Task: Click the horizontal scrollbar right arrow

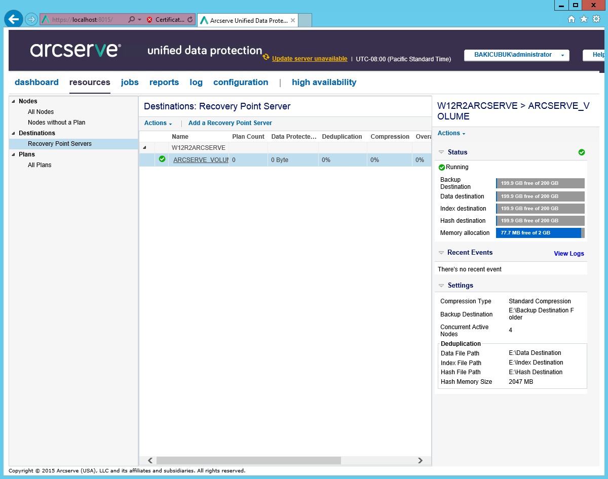Action: click(x=420, y=460)
